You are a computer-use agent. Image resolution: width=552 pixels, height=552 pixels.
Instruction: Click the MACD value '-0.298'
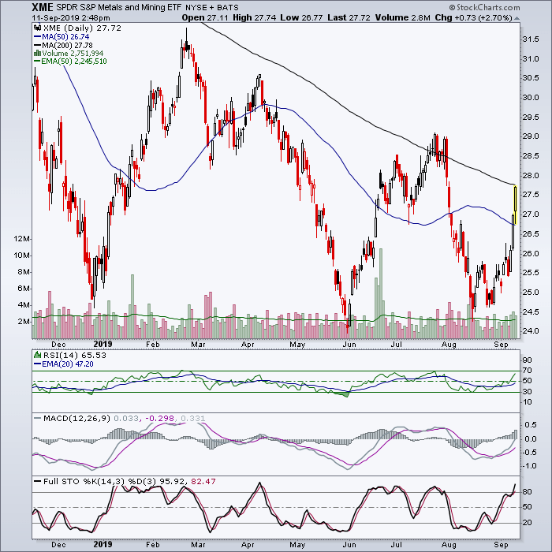(160, 418)
